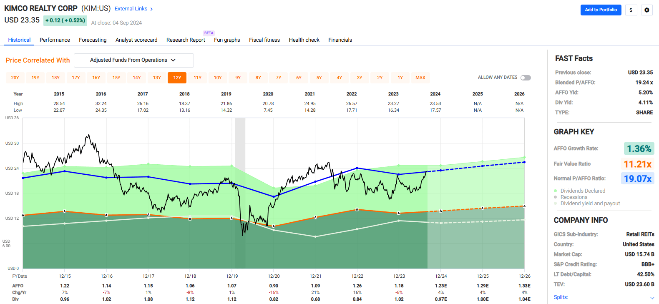Image resolution: width=659 pixels, height=304 pixels.
Task: View the Fun graphs tab
Action: click(x=227, y=40)
